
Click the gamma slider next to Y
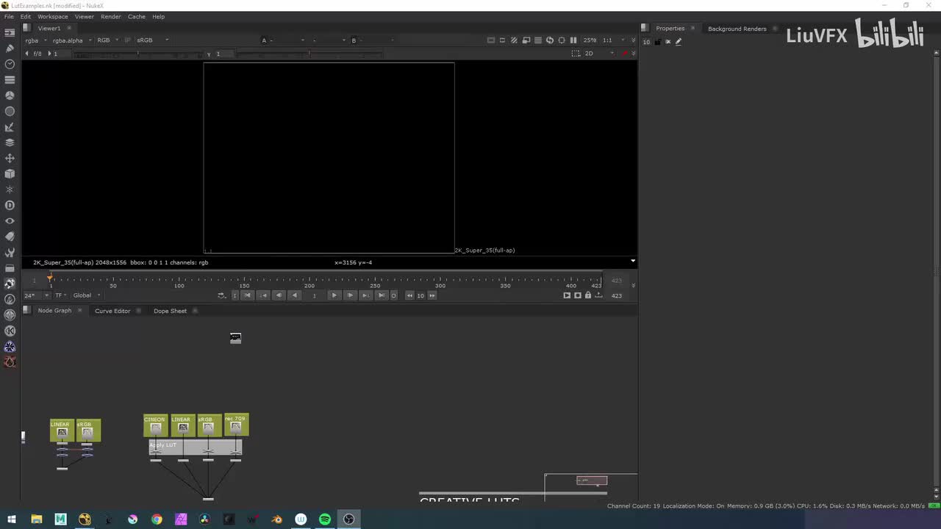click(x=309, y=54)
